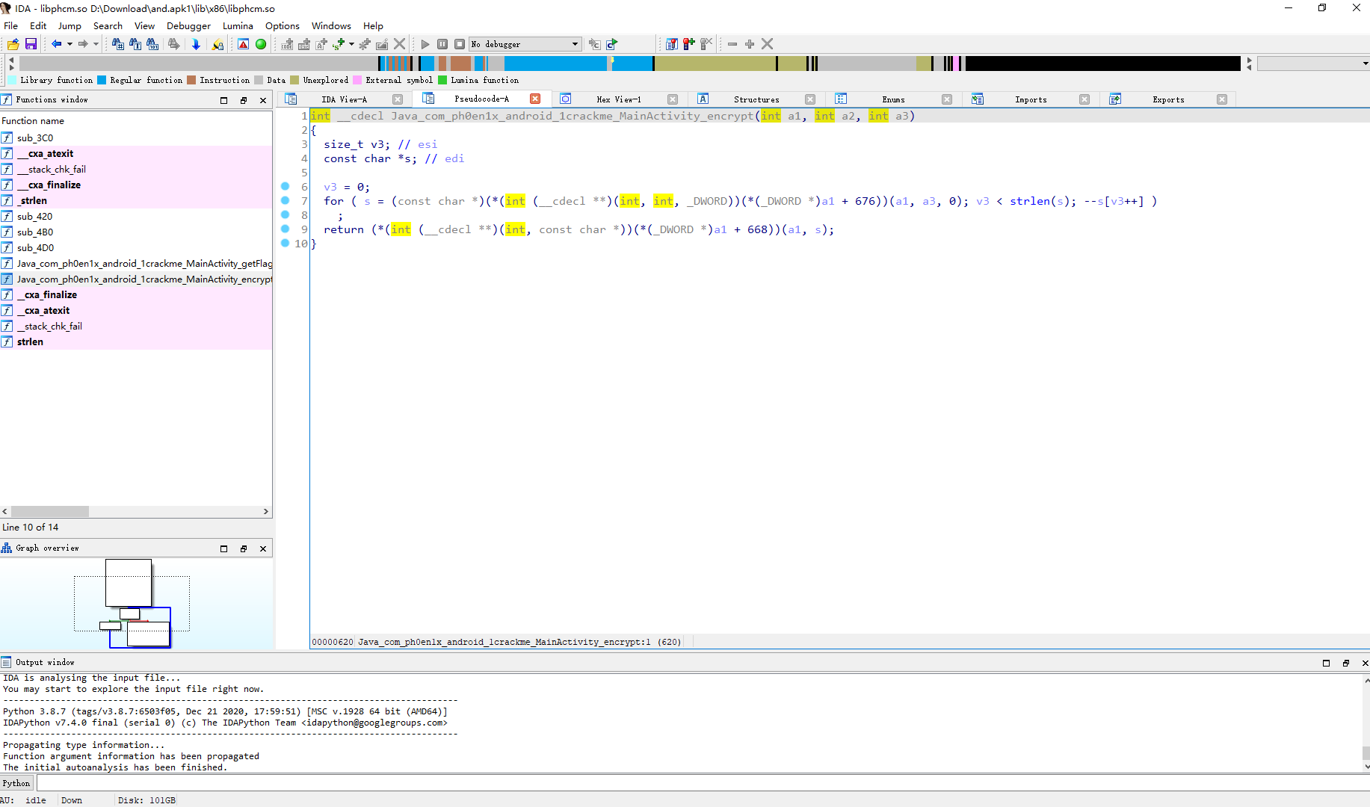Click the blue down arrow jump icon
The width and height of the screenshot is (1370, 807).
[196, 44]
